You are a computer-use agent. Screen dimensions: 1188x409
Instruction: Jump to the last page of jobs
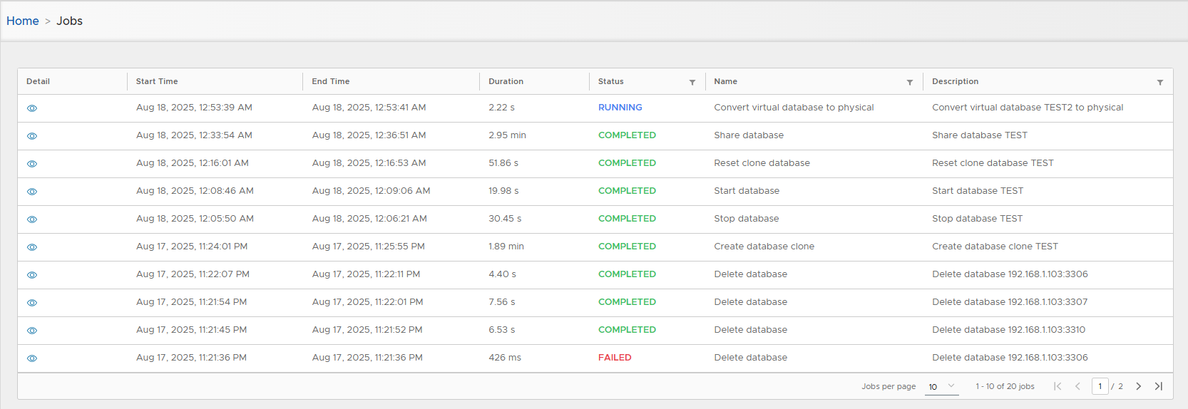tap(1158, 386)
